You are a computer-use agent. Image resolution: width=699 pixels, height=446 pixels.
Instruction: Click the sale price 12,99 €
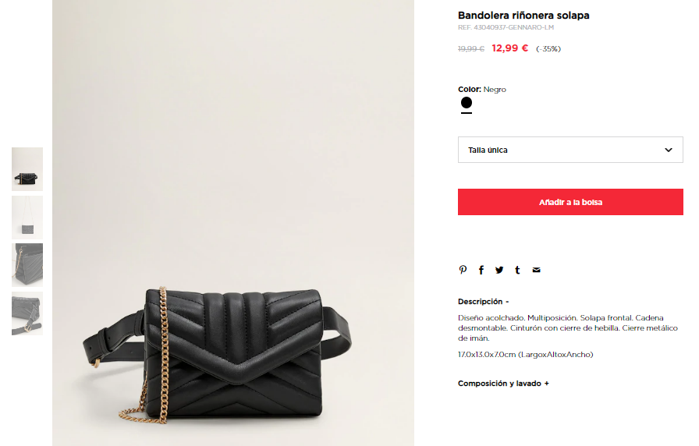[509, 48]
